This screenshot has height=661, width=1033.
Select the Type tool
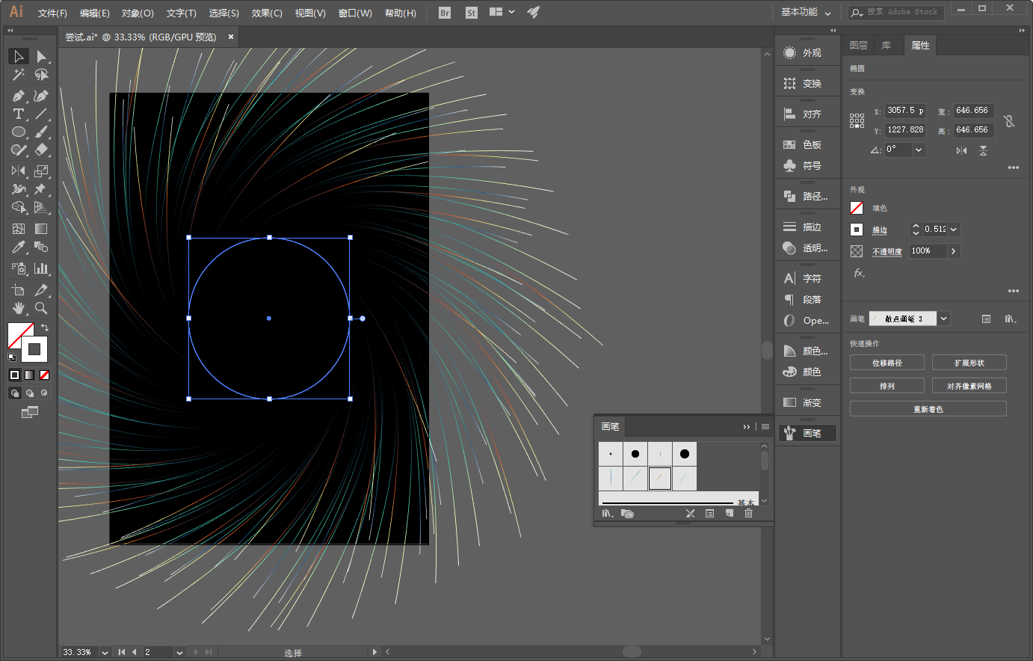18,114
